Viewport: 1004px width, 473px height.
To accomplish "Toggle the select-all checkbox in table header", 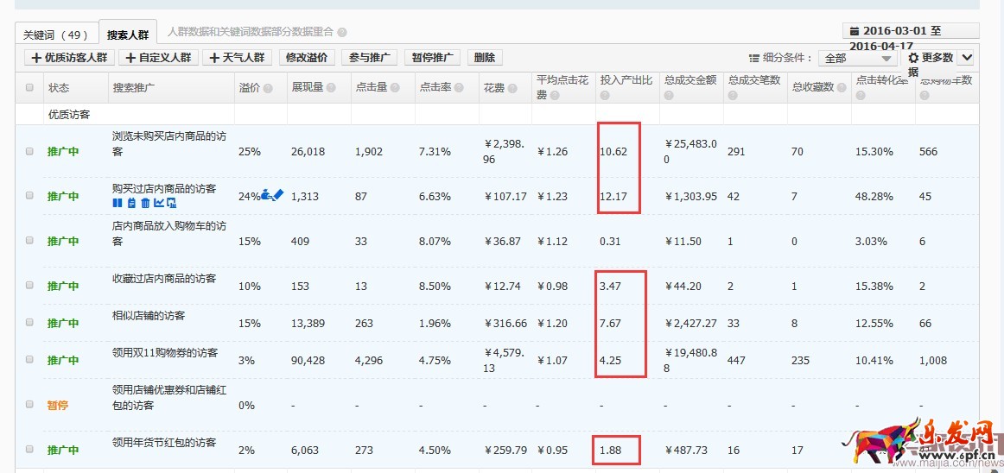I will point(29,88).
